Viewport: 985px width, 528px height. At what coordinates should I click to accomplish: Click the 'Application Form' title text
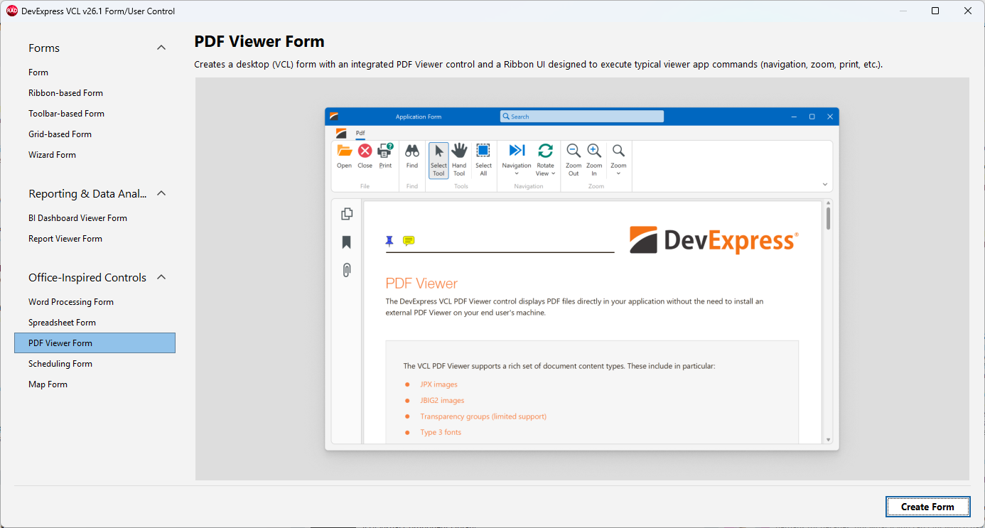pyautogui.click(x=419, y=117)
